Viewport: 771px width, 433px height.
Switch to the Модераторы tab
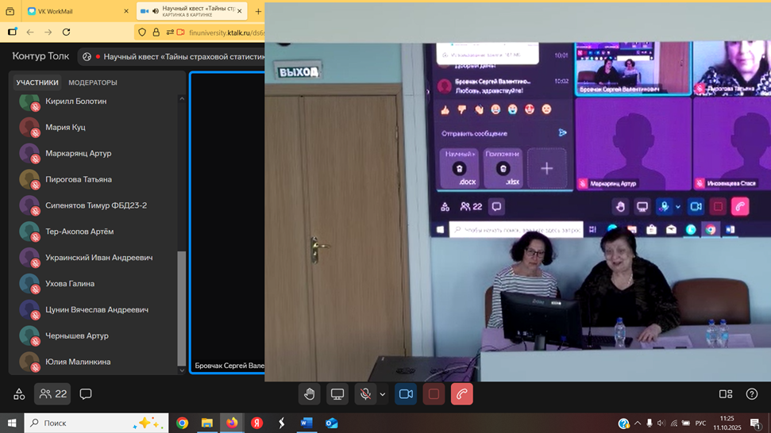(x=93, y=82)
